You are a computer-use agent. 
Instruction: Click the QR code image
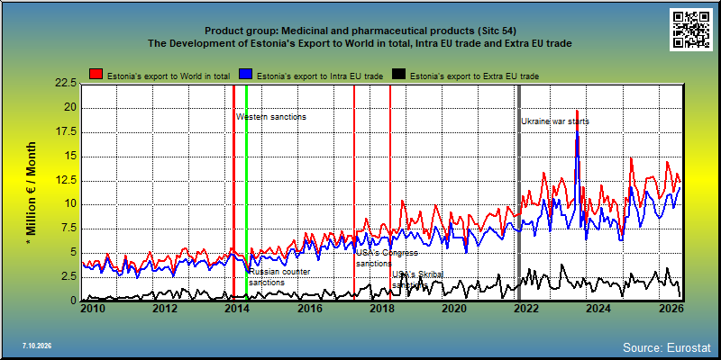[x=693, y=30]
